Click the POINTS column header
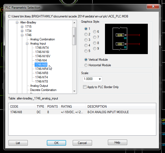 pyautogui.click(x=53, y=107)
